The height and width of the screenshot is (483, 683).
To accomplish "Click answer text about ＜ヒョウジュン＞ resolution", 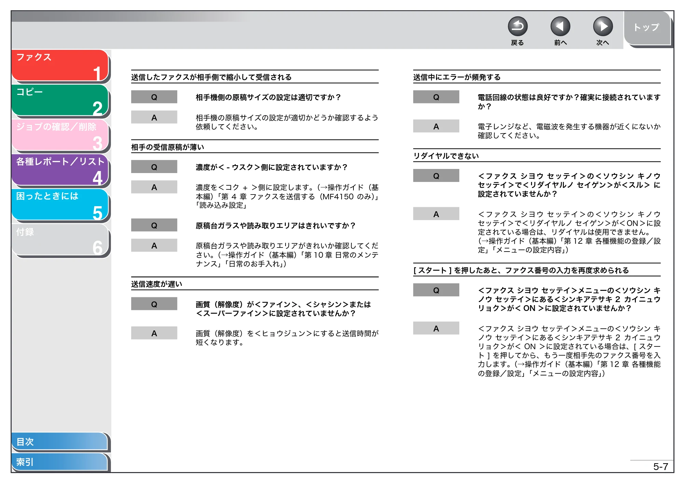I will (x=287, y=338).
